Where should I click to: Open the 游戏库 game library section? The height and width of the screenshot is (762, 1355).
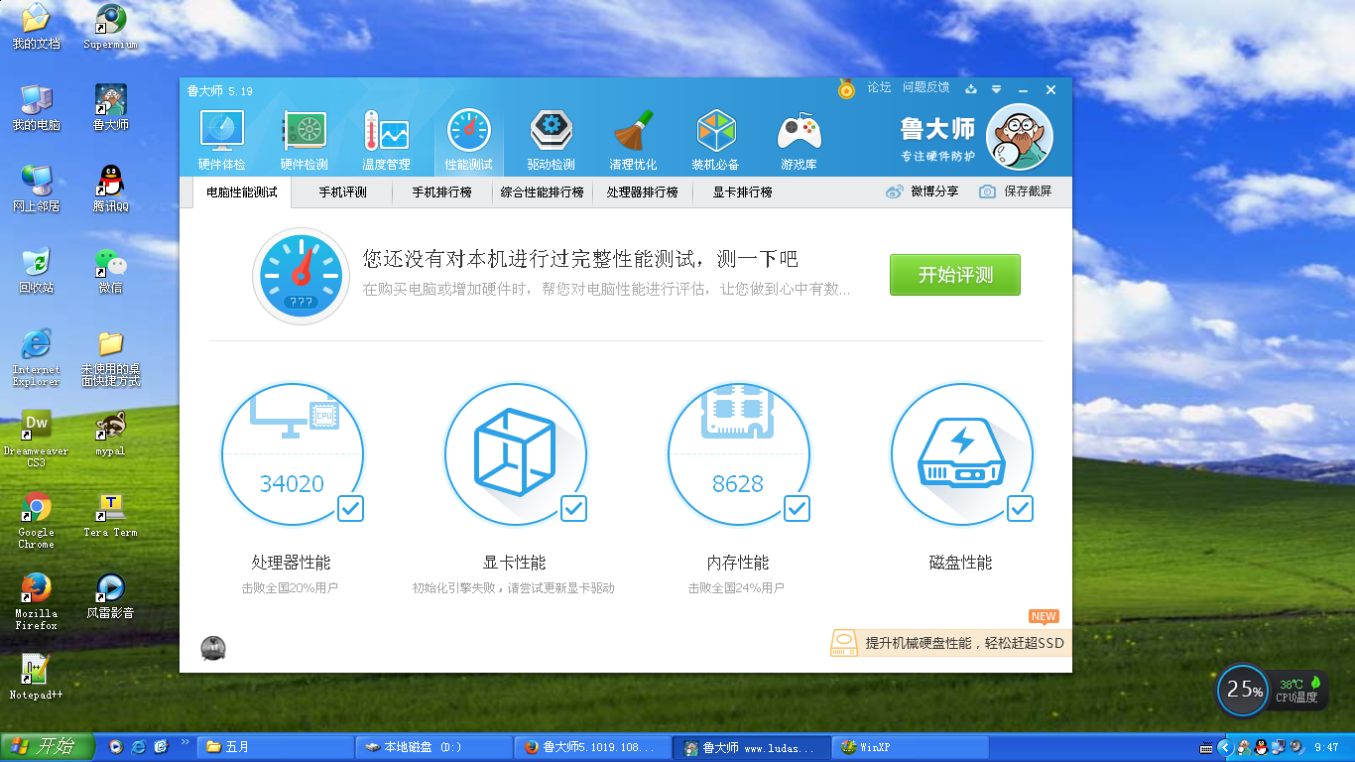pos(799,140)
